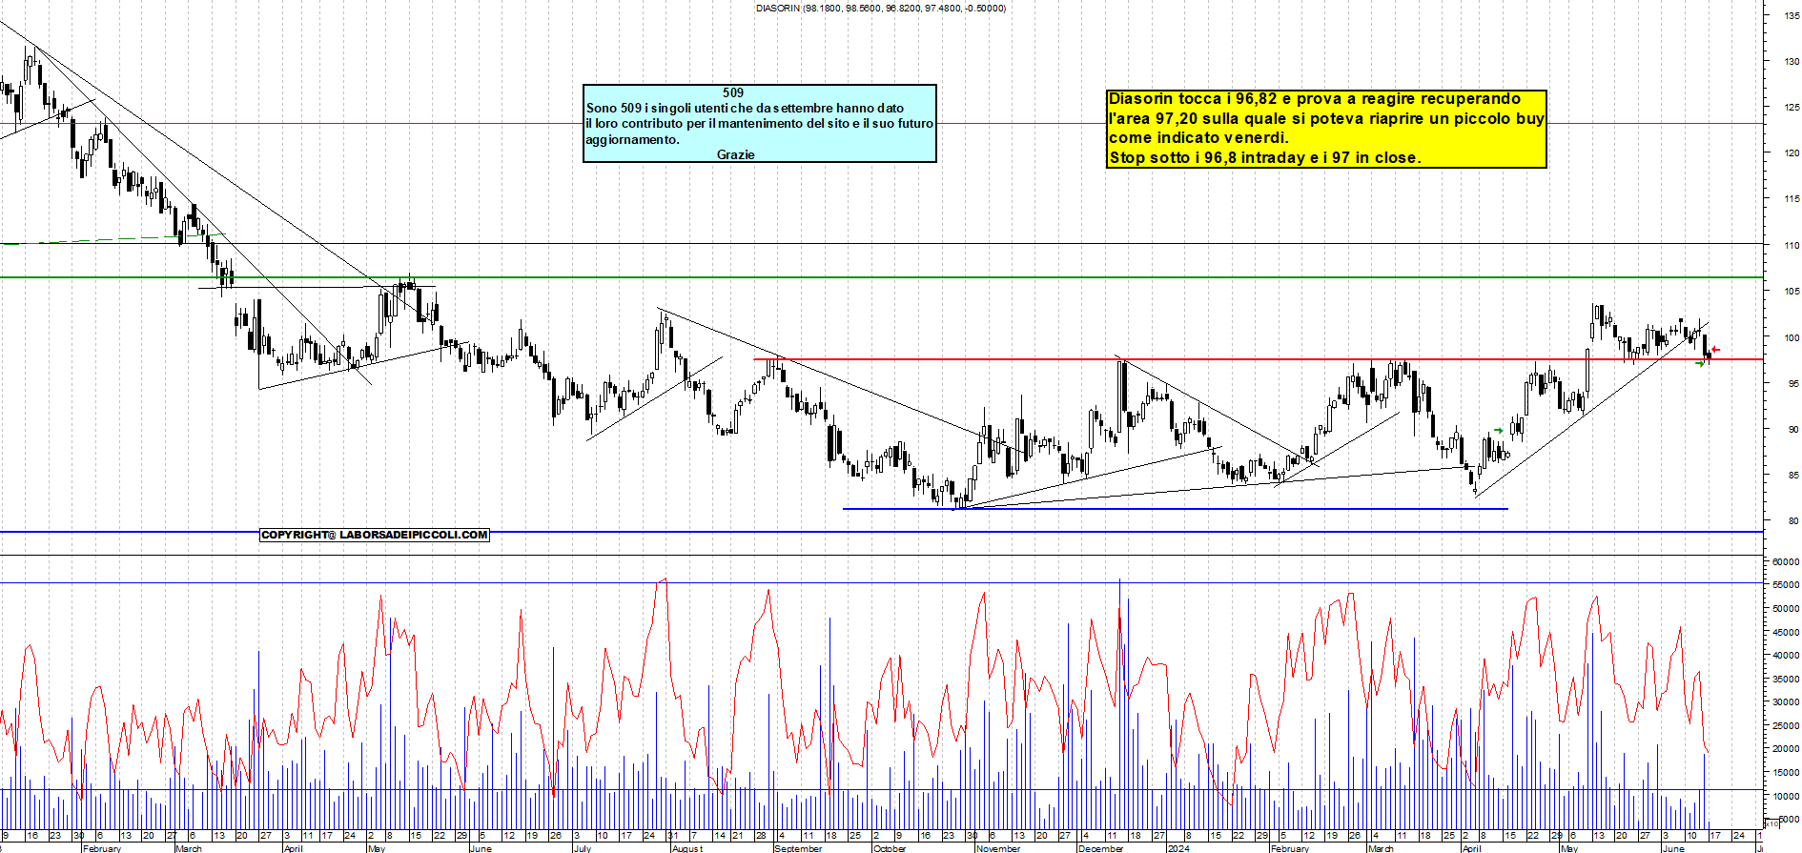Click volume axis label 25000
1802x853 pixels.
pos(1787,726)
